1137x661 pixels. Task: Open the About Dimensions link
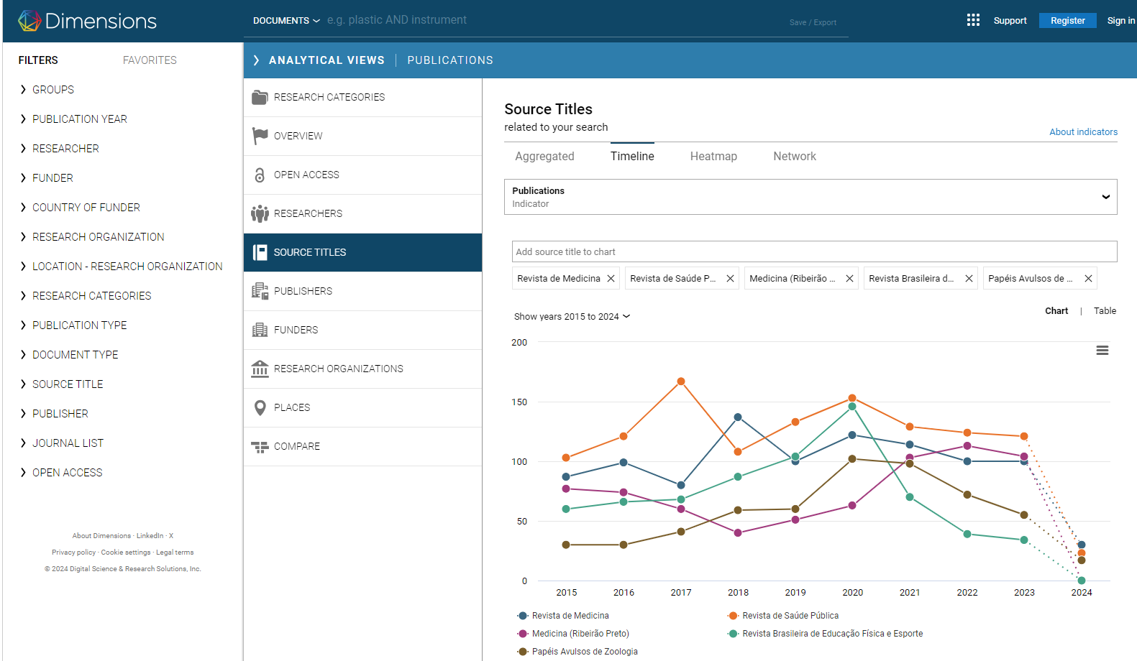point(101,536)
